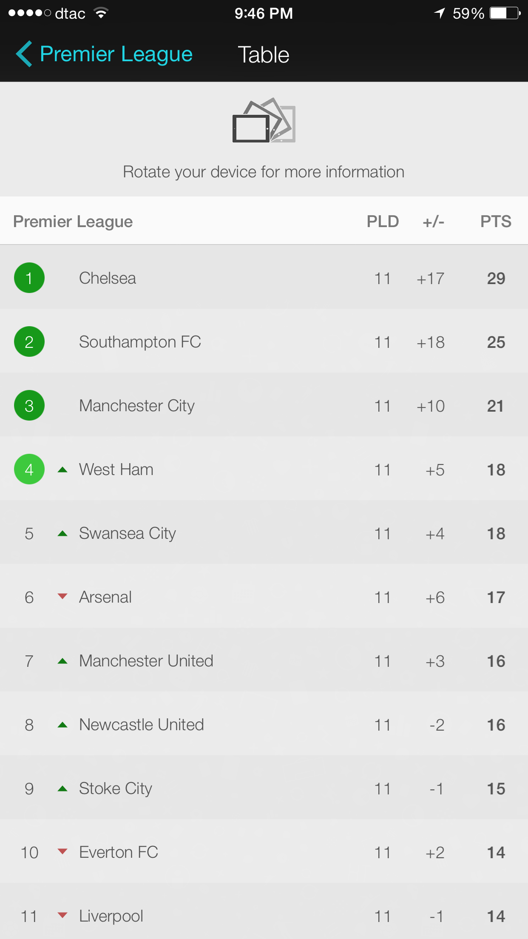Tap the red down arrow beside Everton FC
The width and height of the screenshot is (528, 939).
click(x=62, y=851)
